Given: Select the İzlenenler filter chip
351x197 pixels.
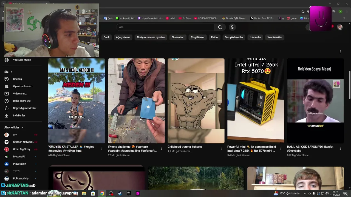Looking at the screenshot, I should point(255,37).
